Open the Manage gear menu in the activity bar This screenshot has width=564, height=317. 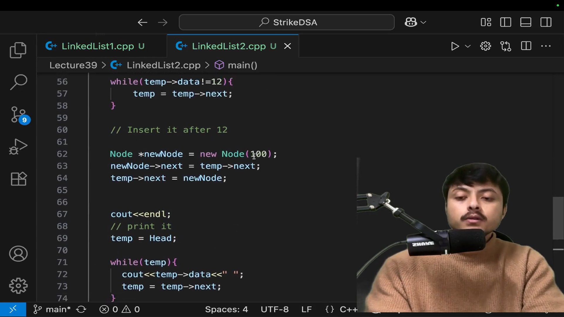pyautogui.click(x=18, y=286)
